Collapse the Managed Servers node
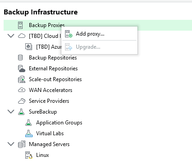 [11, 144]
